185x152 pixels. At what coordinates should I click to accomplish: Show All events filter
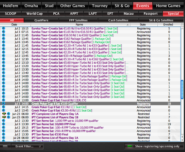(x=12, y=20)
